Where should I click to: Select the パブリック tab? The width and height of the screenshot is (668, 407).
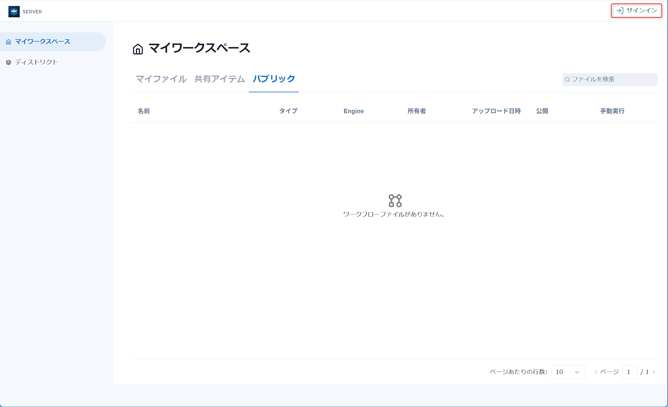tap(274, 79)
